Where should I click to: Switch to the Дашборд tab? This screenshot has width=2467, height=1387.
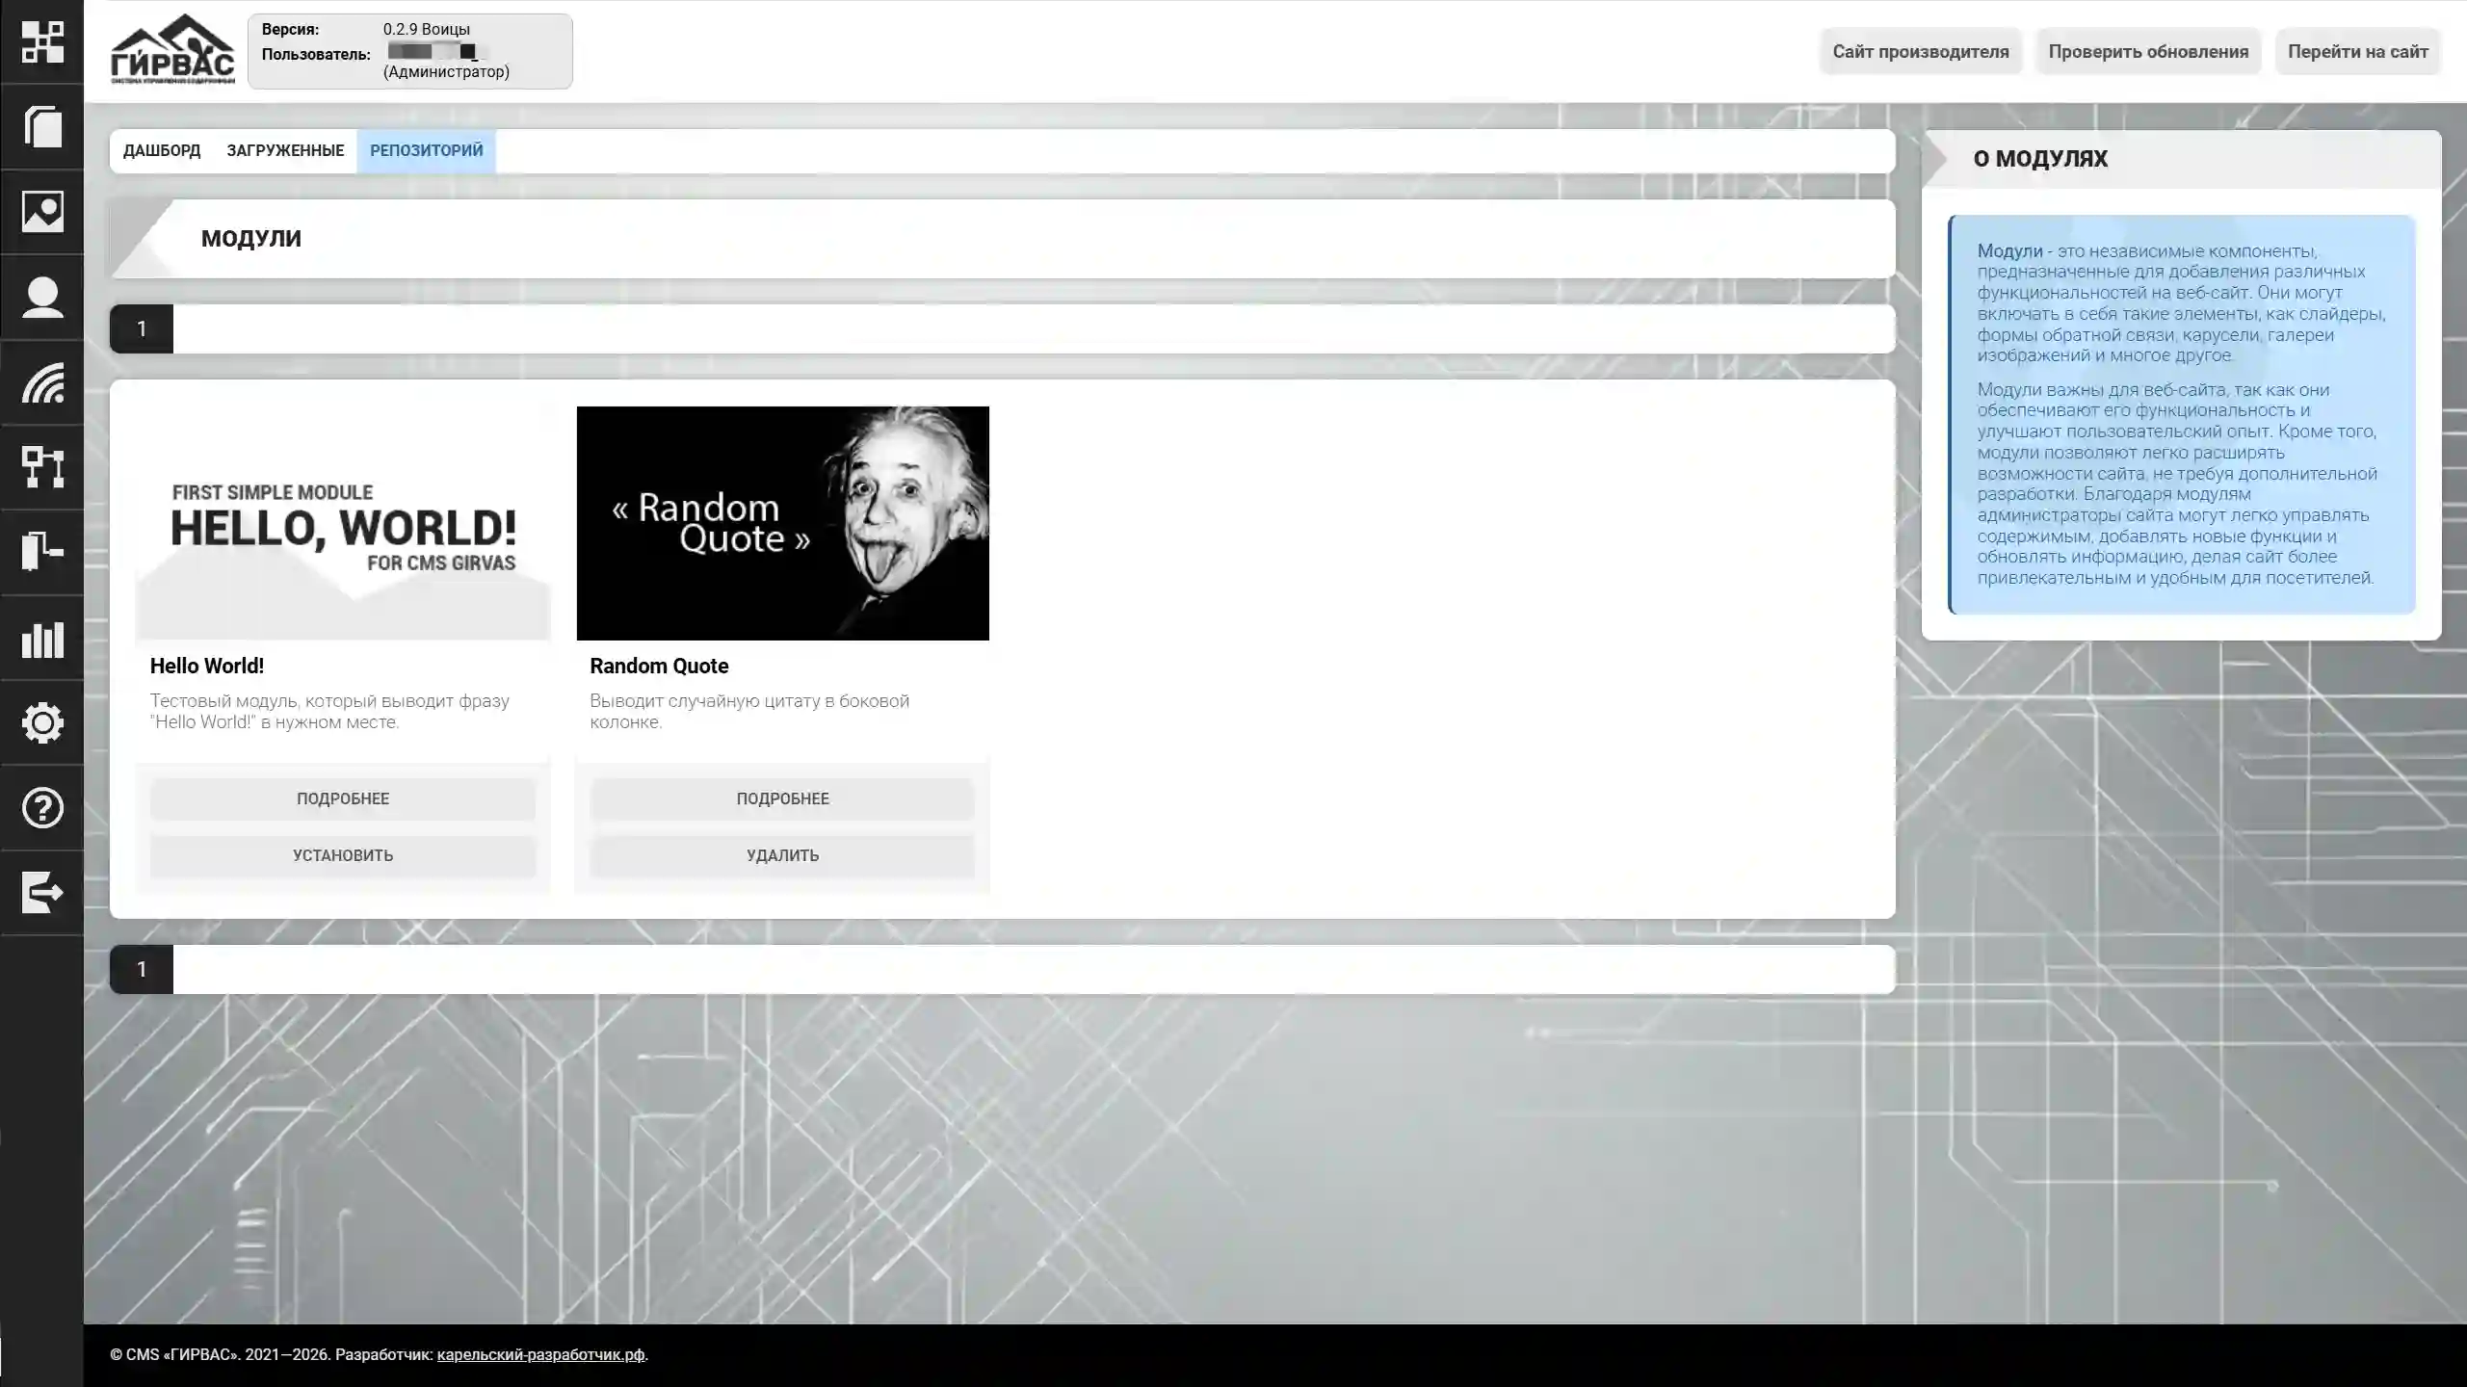click(x=162, y=151)
